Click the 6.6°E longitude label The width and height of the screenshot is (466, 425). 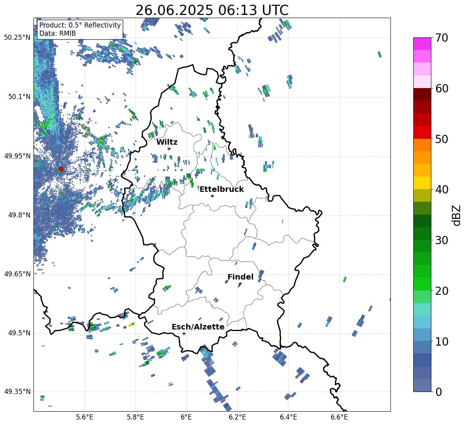pyautogui.click(x=339, y=418)
